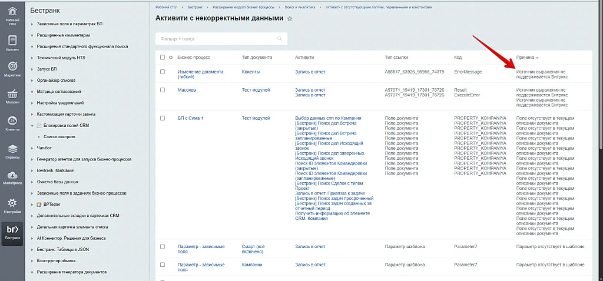Viewport: 603px width, 281px height.
Task: Add page to favorites with star icon
Action: point(290,18)
